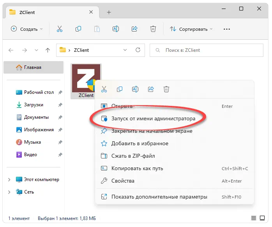Click the Paste icon in the top toolbar

97,29
